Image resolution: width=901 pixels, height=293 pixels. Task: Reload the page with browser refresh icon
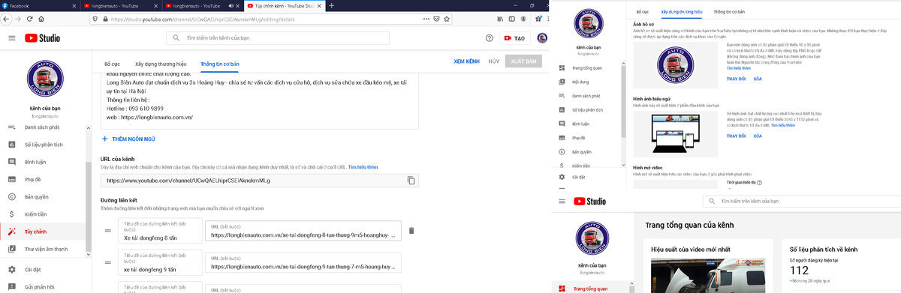pos(29,19)
